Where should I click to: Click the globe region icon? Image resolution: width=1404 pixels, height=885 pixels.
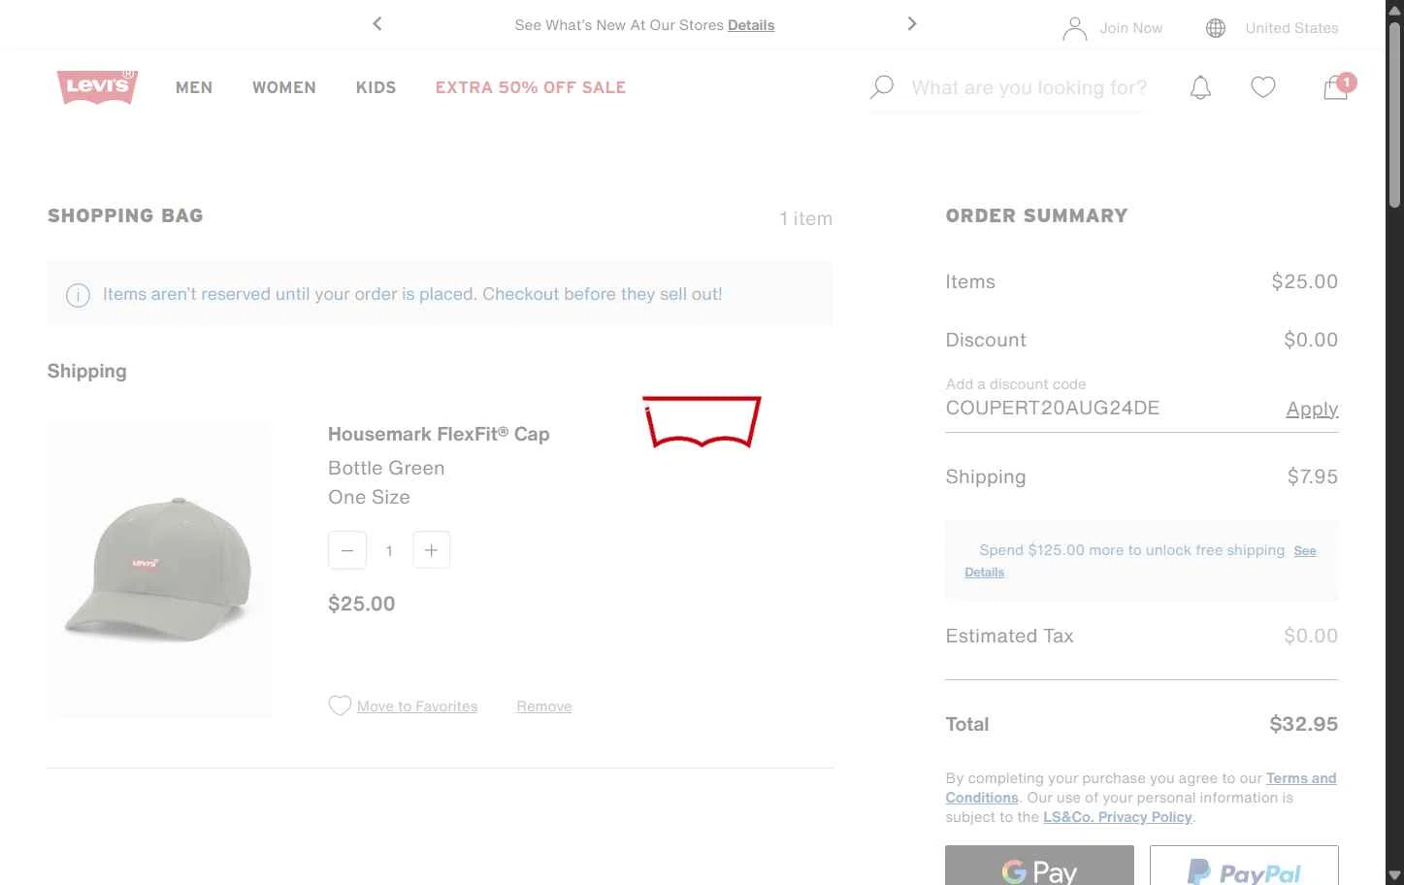pyautogui.click(x=1215, y=28)
